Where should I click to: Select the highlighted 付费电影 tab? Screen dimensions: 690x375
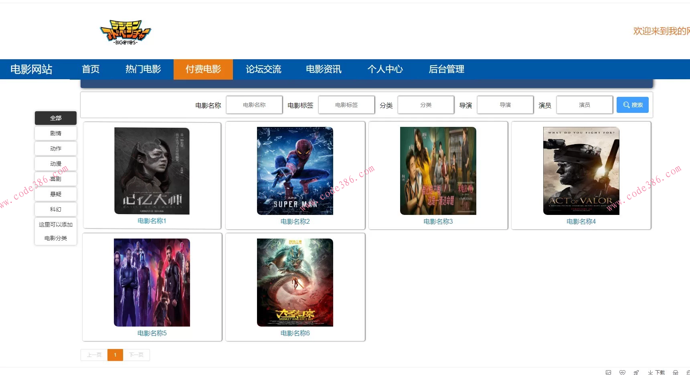tap(203, 69)
